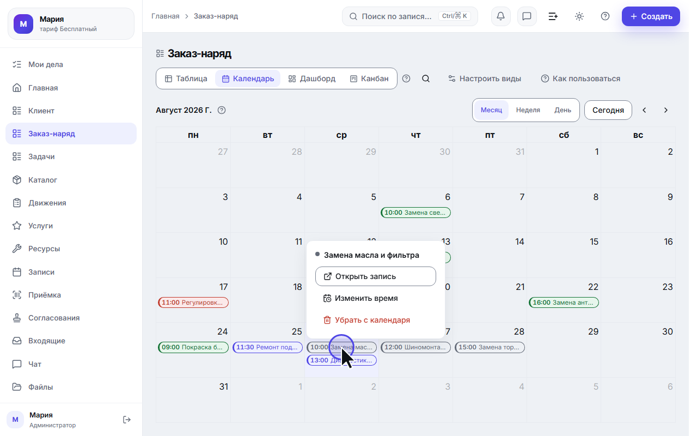Open help question mark icon in top bar

[x=605, y=16]
